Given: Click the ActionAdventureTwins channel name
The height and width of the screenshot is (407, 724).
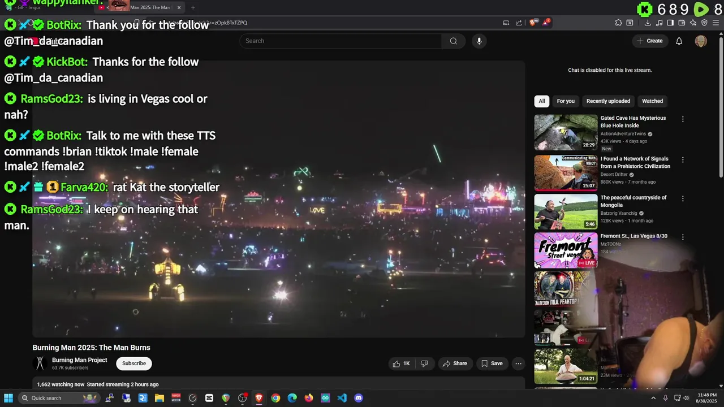Looking at the screenshot, I should click(x=623, y=134).
